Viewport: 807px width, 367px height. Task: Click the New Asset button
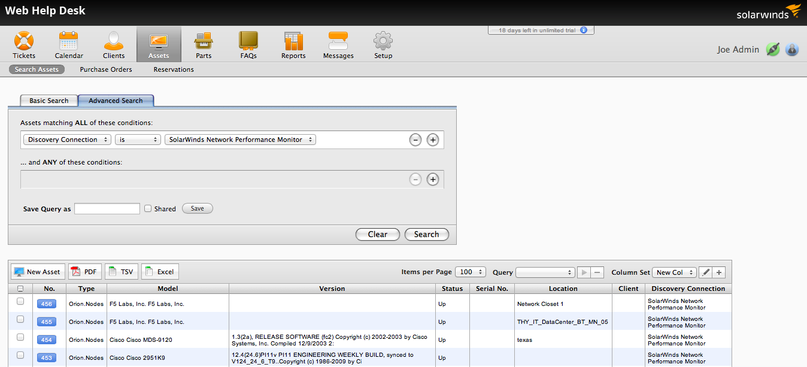tap(37, 272)
